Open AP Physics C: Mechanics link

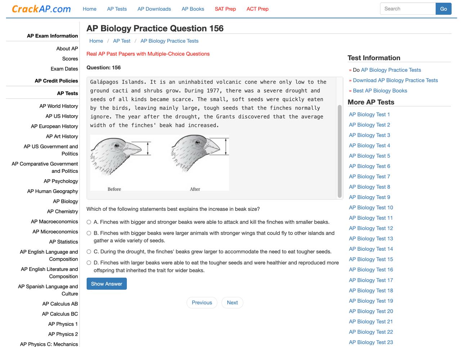pyautogui.click(x=49, y=344)
